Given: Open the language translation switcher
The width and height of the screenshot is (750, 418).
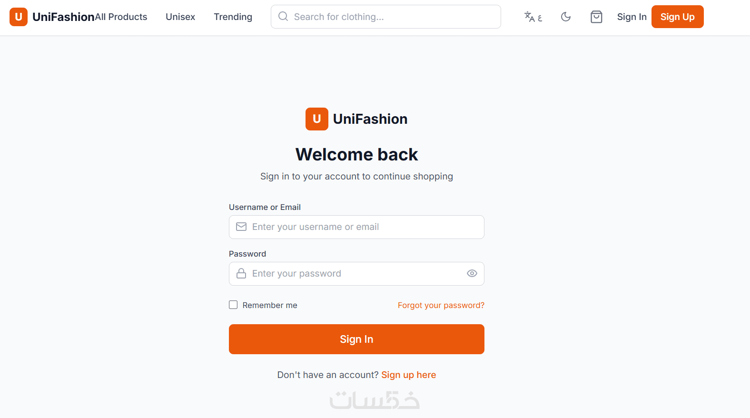Looking at the screenshot, I should click(533, 17).
